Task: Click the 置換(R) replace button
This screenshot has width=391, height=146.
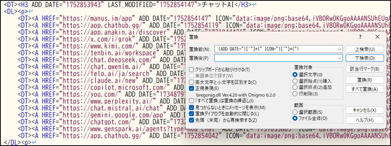Action: pos(364,80)
